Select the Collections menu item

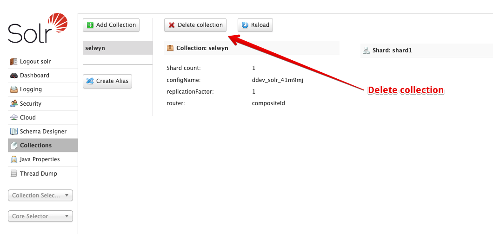coord(43,145)
